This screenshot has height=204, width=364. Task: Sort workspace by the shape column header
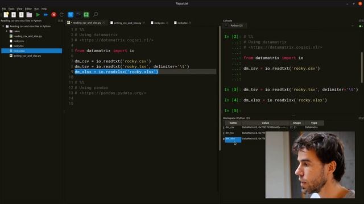point(297,123)
